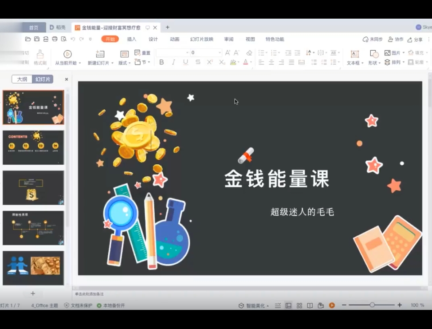Select the Format Painter (格式刷) tool
Viewport: 432px width, 329px height.
[x=40, y=55]
